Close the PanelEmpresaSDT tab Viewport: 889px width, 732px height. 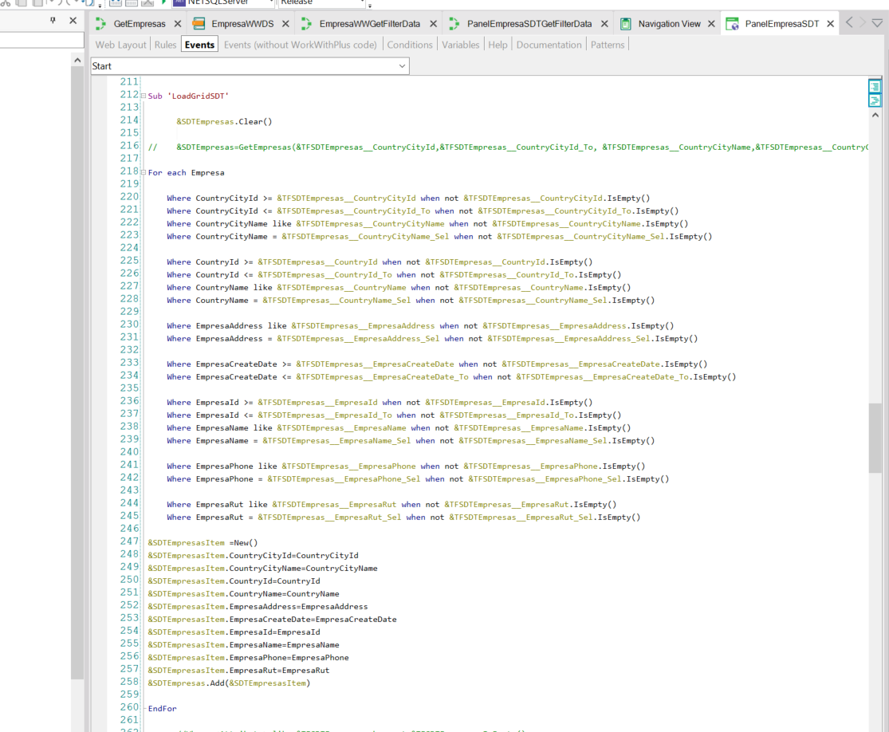point(830,24)
